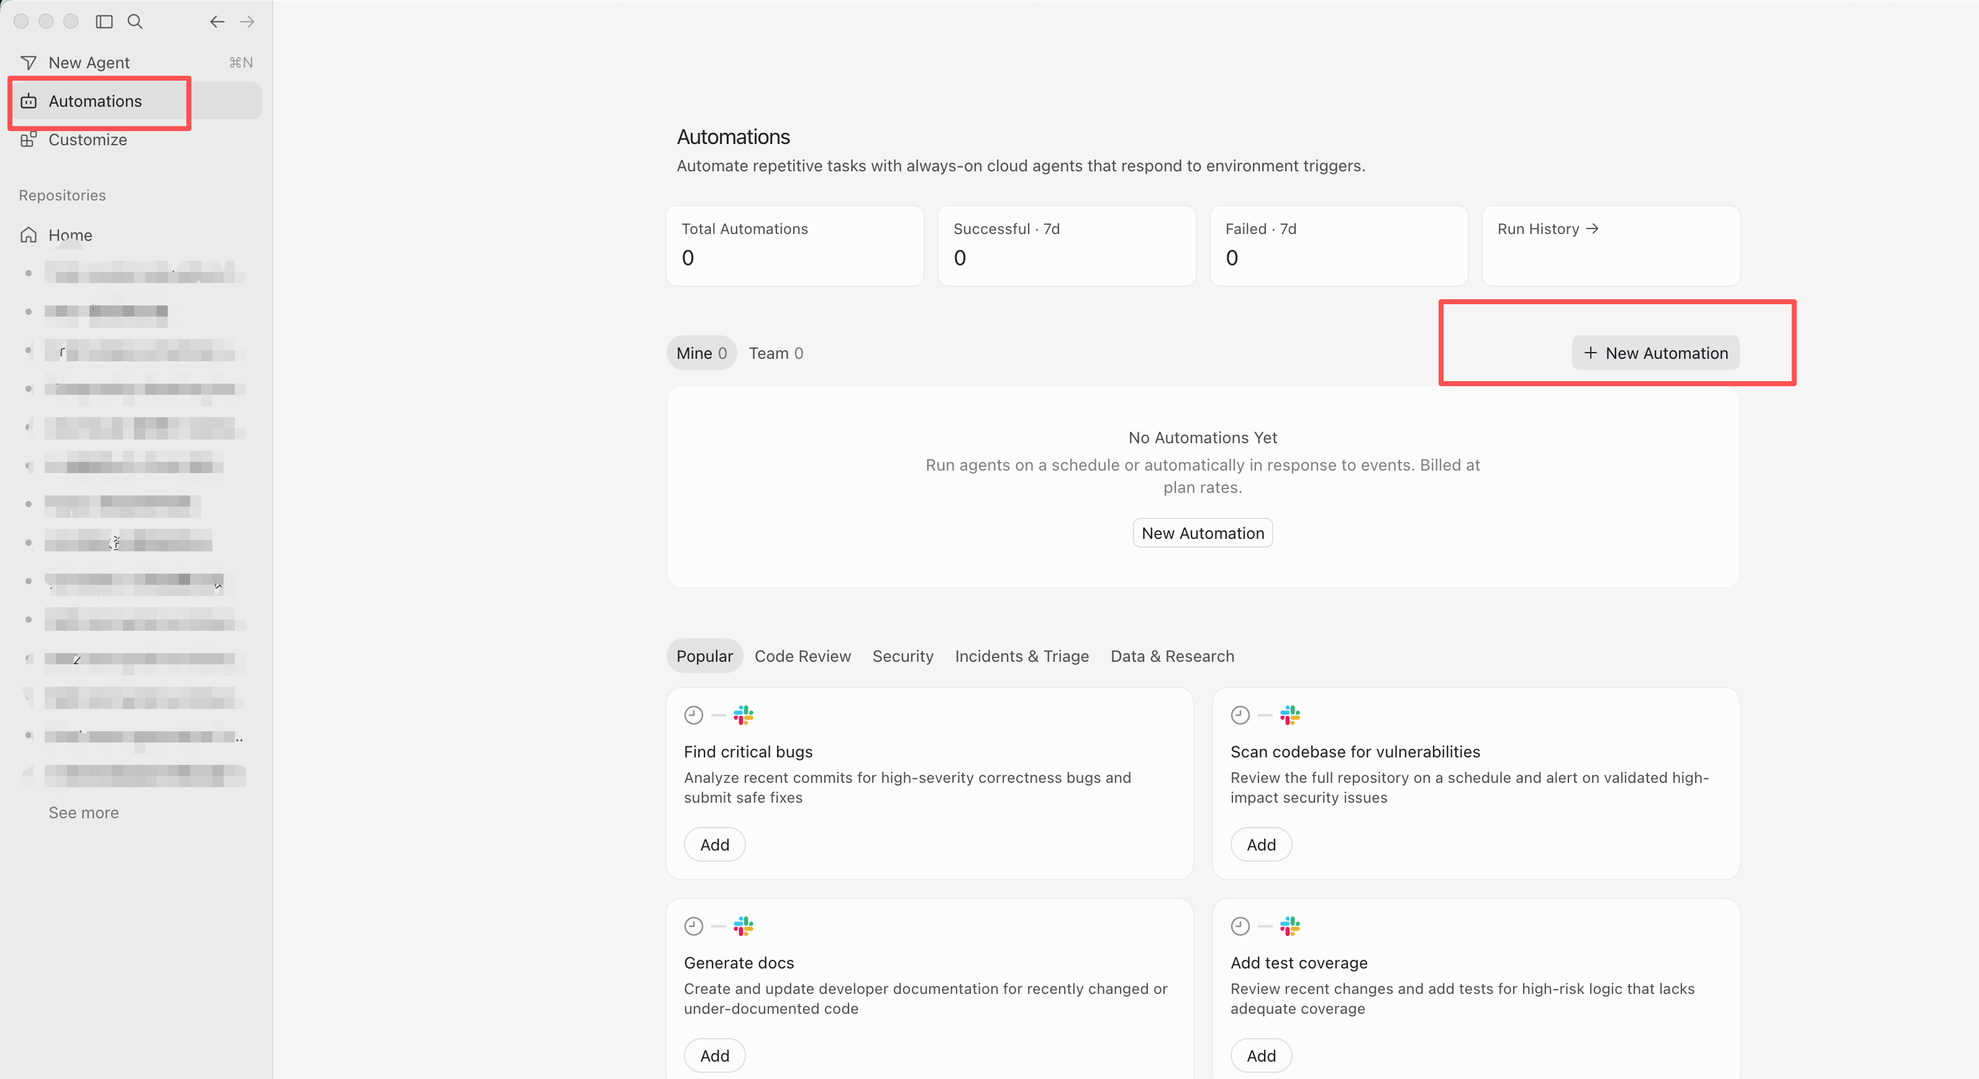Click Slack icon on Find critical bugs card
The height and width of the screenshot is (1079, 1979).
pyautogui.click(x=743, y=715)
